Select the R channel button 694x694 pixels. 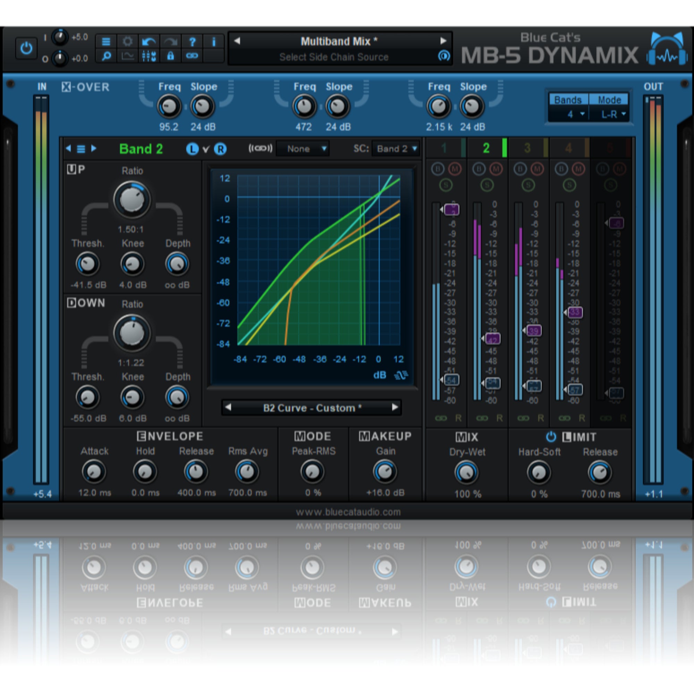click(220, 149)
